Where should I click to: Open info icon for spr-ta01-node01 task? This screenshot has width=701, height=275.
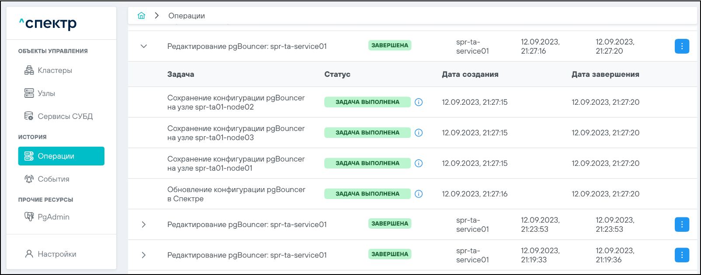(x=418, y=163)
